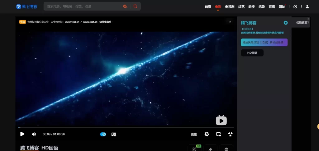Click the hot search flame icon
The width and height of the screenshot is (319, 151).
(x=125, y=6)
